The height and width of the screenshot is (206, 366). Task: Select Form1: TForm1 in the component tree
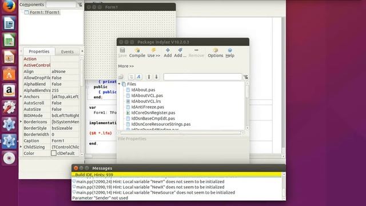45,12
